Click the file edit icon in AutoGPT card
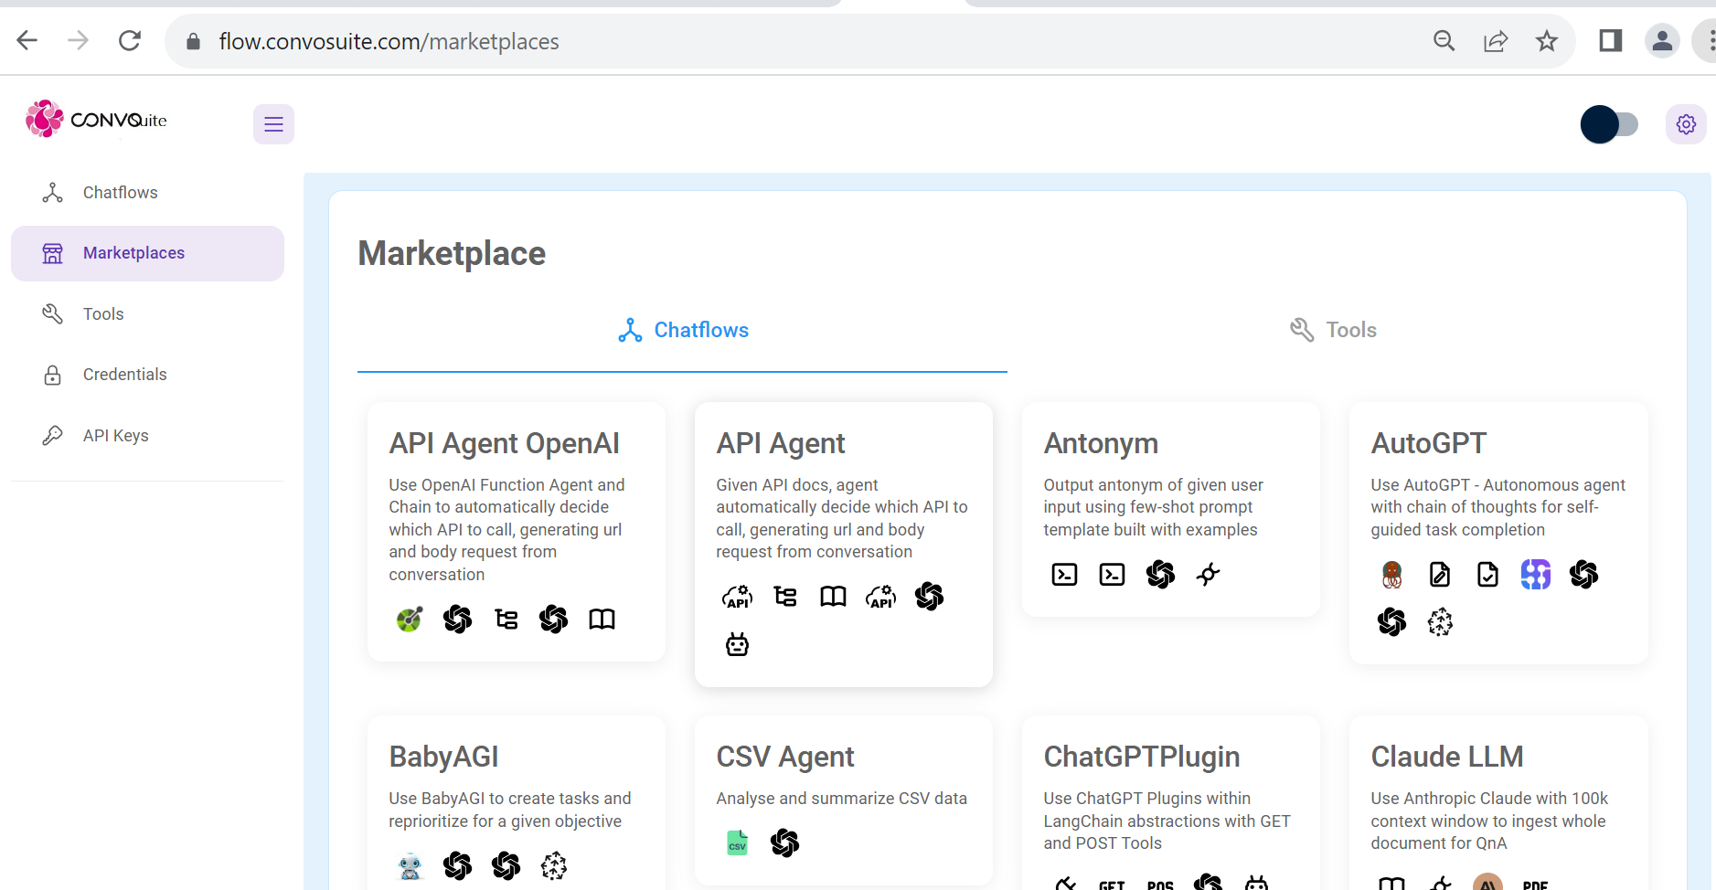The image size is (1716, 890). (1440, 574)
